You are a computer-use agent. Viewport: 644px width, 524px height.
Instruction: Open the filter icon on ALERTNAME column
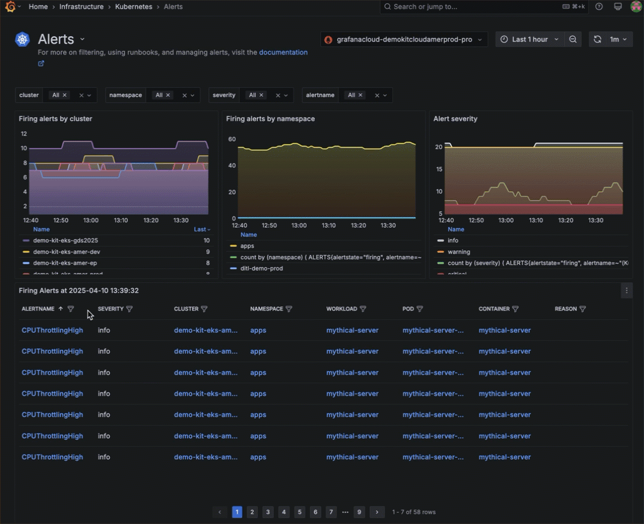click(x=70, y=308)
